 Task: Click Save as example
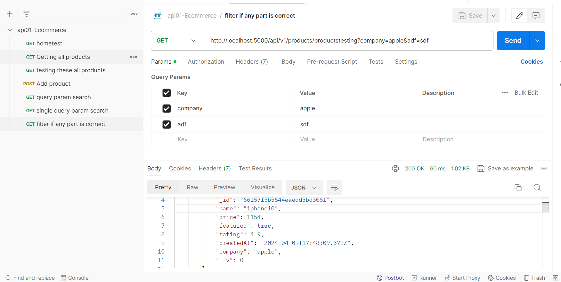[505, 168]
